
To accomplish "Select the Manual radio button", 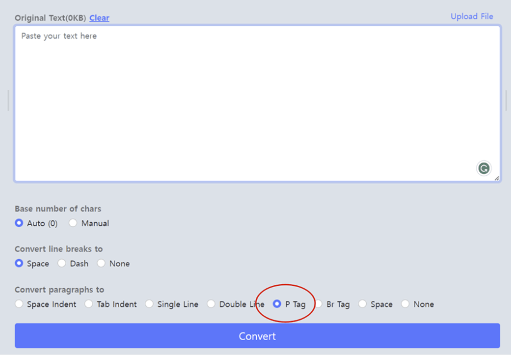I will click(x=73, y=223).
